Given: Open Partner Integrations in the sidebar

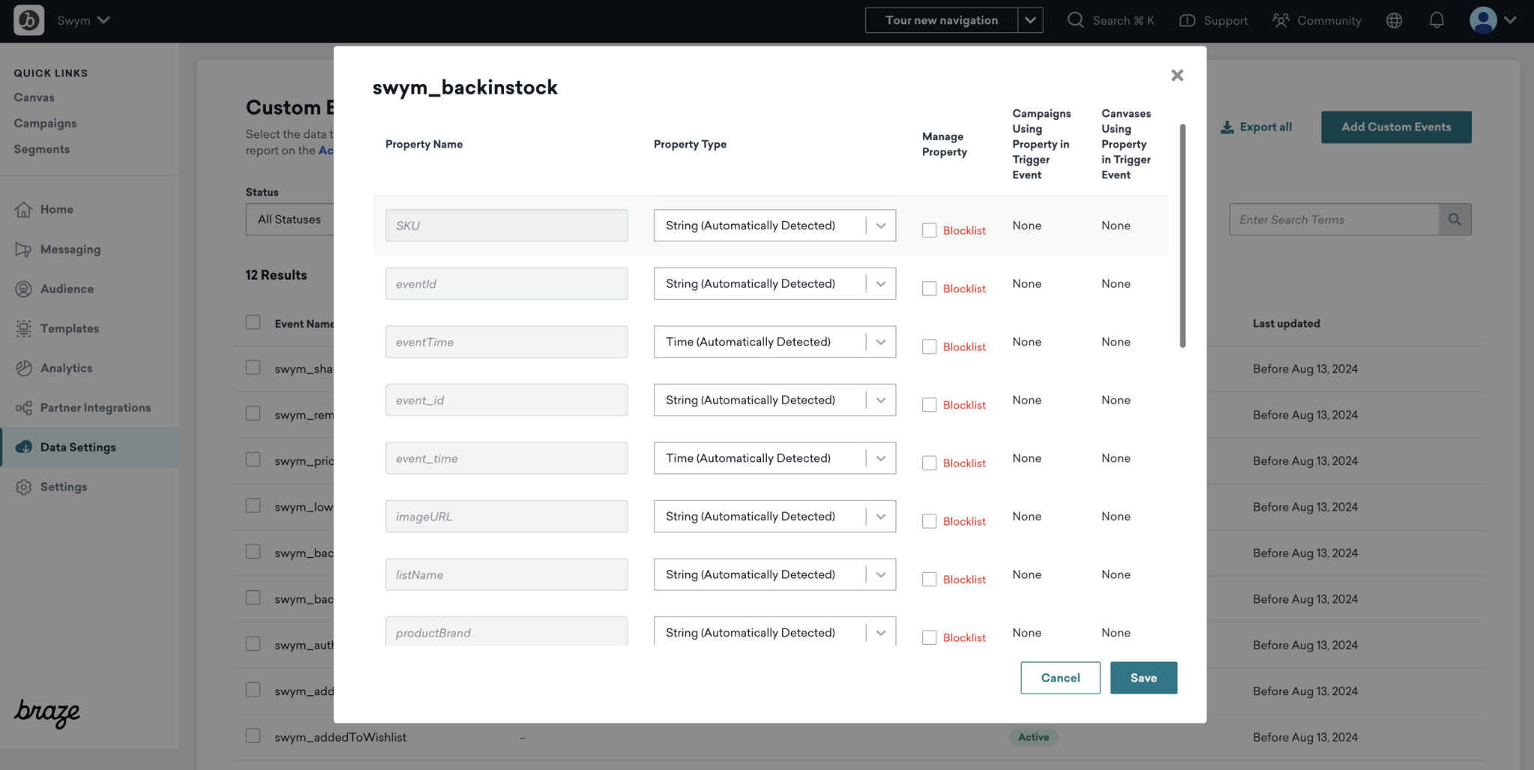Looking at the screenshot, I should click(95, 407).
